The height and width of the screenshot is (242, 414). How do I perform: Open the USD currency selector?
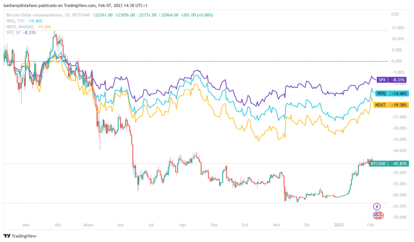(x=395, y=15)
